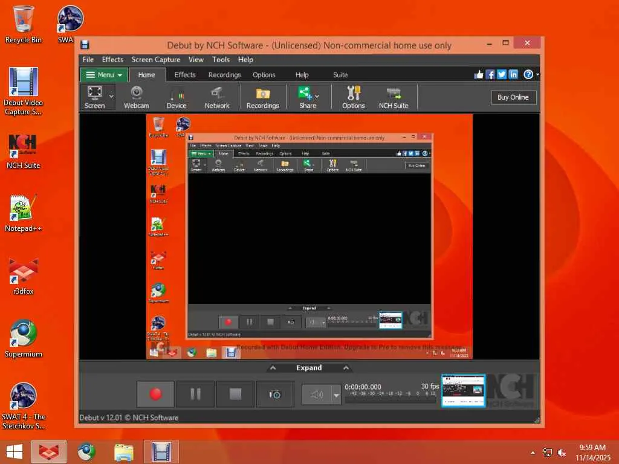Click the audio level meter bar
The height and width of the screenshot is (464, 619).
click(391, 400)
